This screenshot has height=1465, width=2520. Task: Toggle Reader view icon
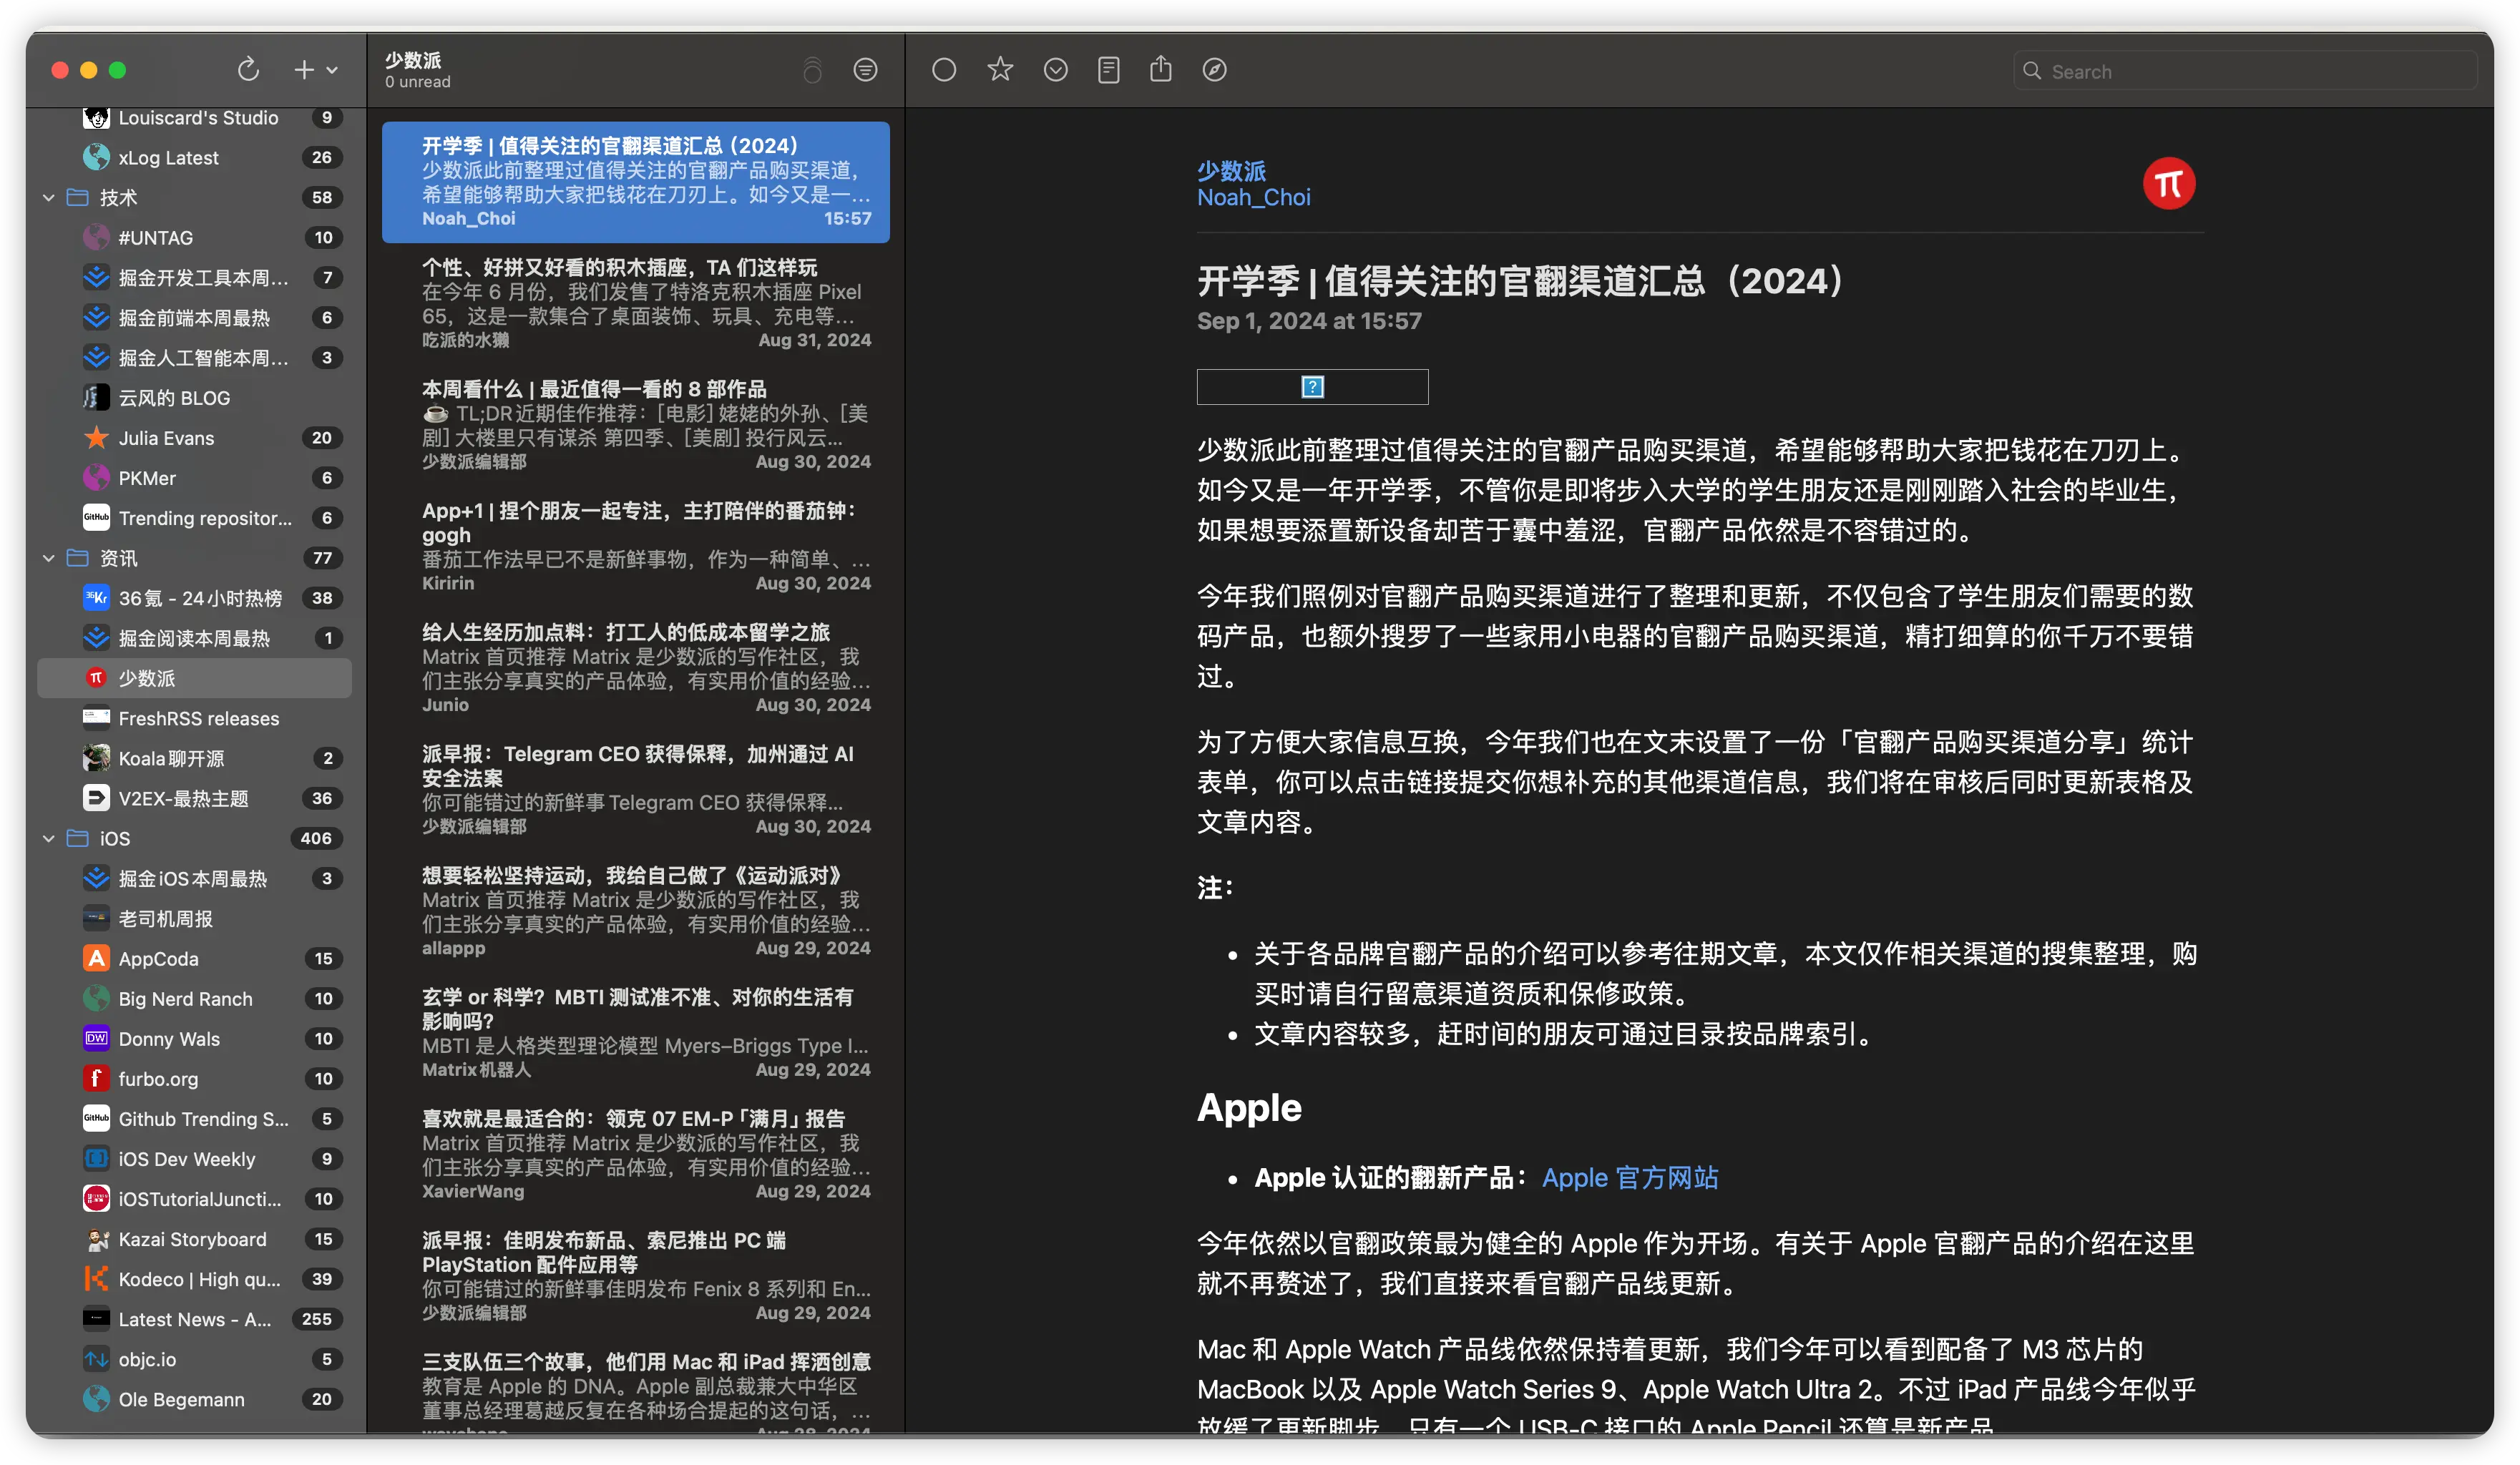coord(1108,70)
